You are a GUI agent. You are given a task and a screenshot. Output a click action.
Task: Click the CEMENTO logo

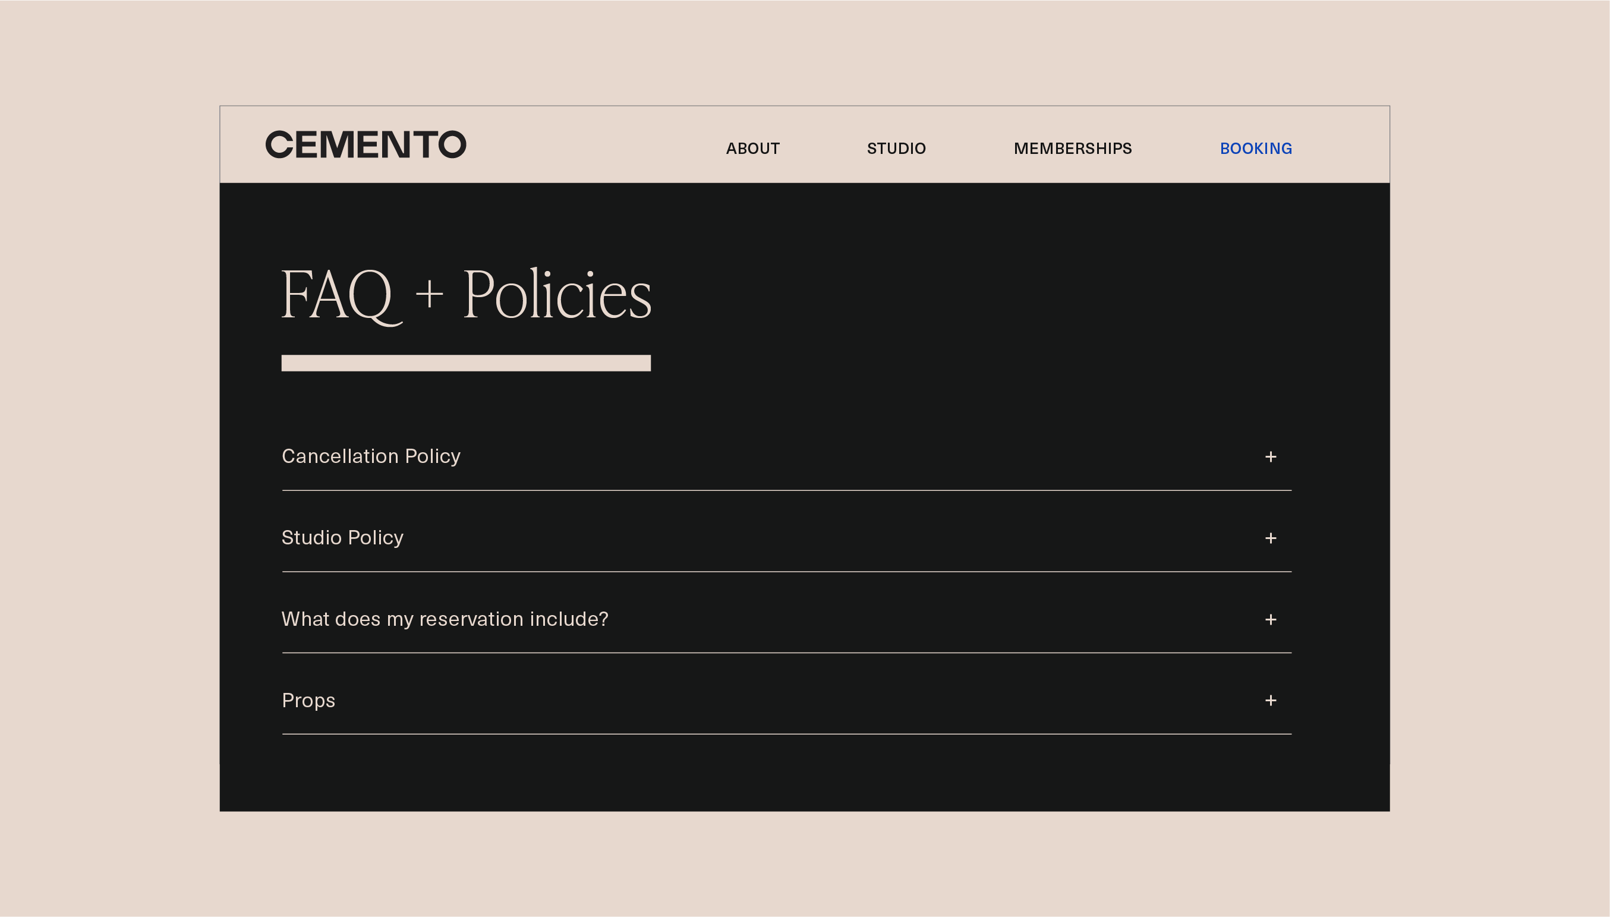click(x=366, y=144)
